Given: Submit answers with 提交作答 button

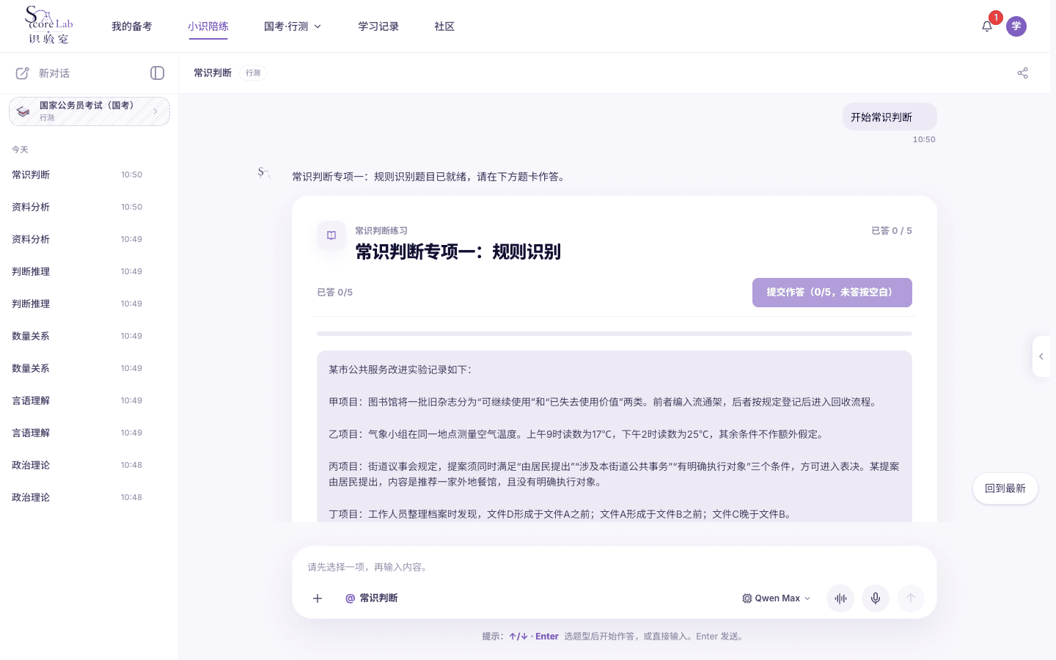Looking at the screenshot, I should (x=832, y=293).
